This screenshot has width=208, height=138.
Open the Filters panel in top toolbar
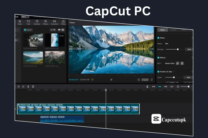coord(63,22)
